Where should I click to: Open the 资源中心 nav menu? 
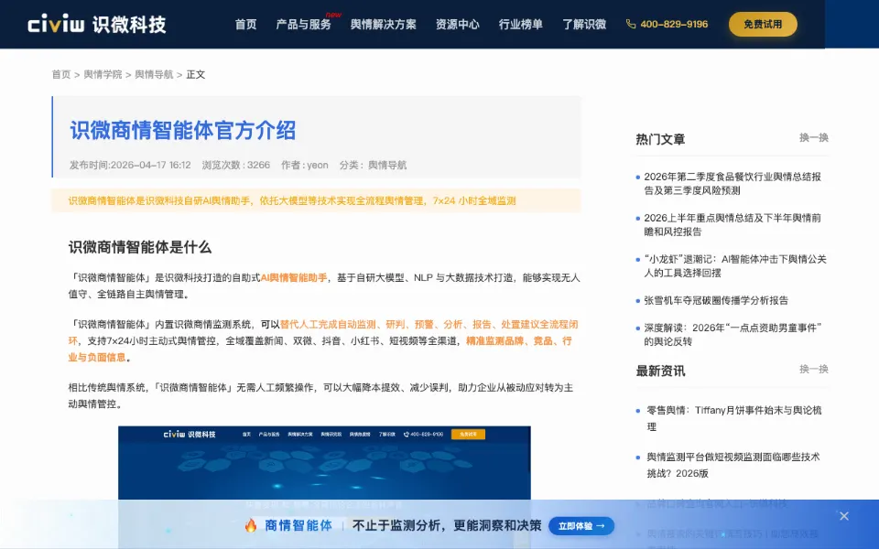point(458,24)
